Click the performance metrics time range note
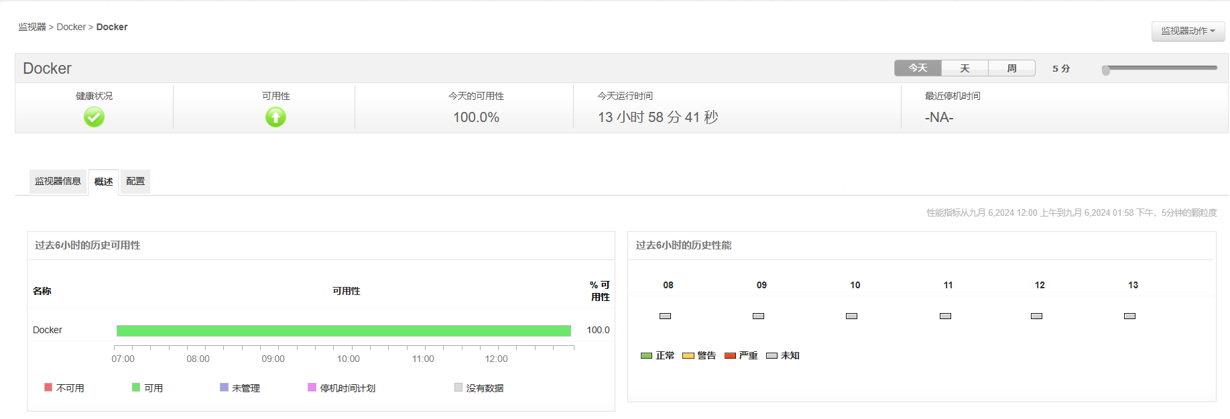This screenshot has width=1230, height=419. click(1072, 213)
